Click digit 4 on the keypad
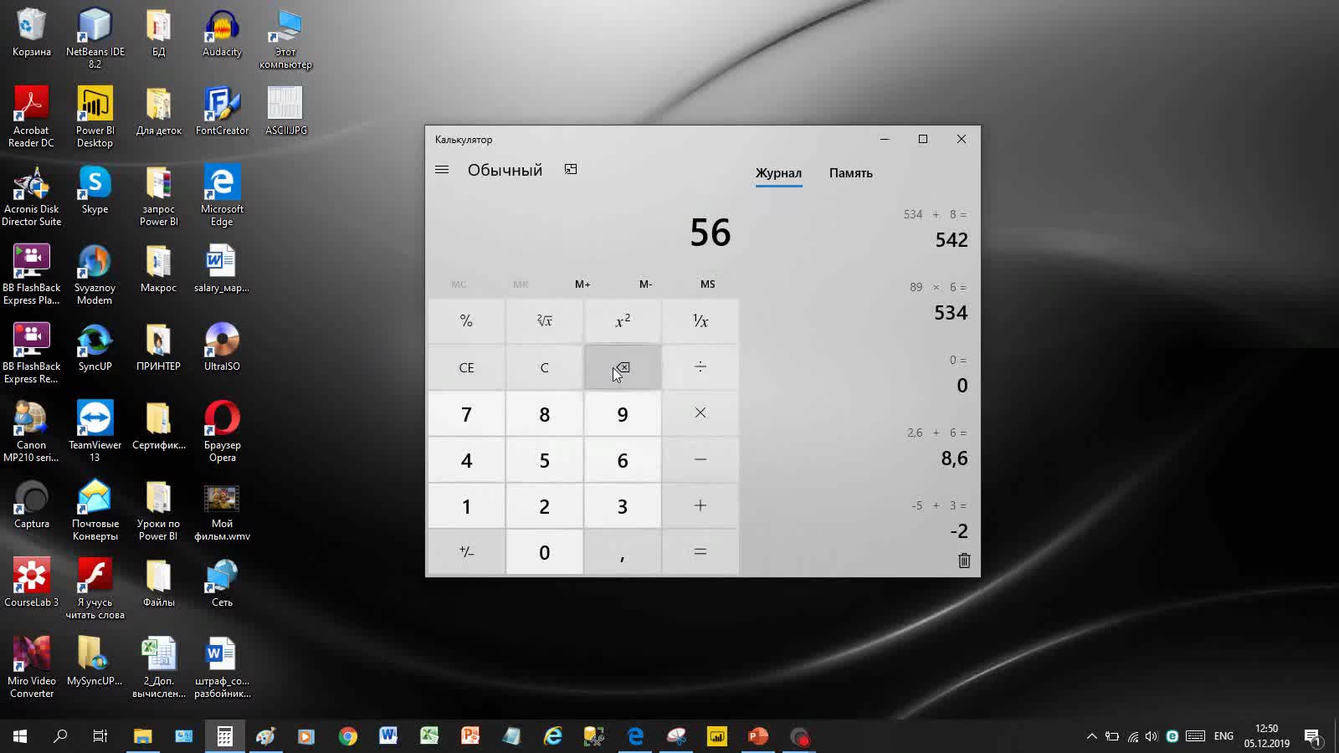The width and height of the screenshot is (1339, 753). tap(467, 459)
